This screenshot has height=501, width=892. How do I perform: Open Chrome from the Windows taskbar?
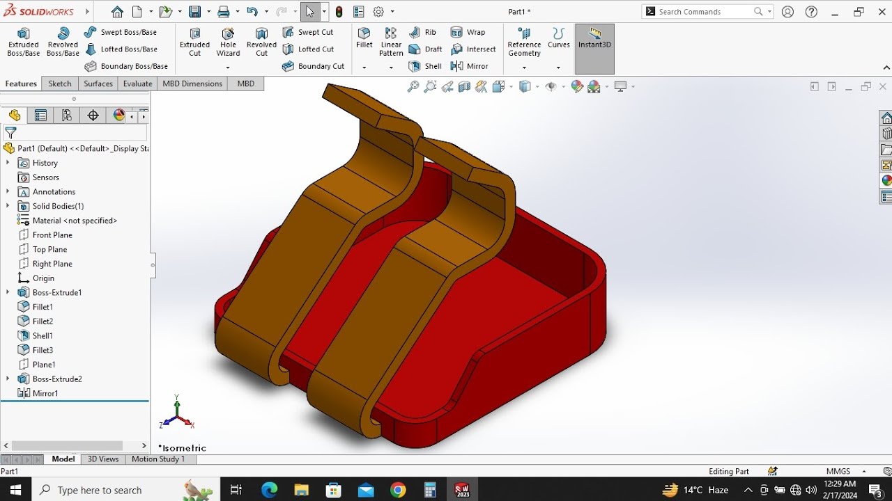coord(398,490)
